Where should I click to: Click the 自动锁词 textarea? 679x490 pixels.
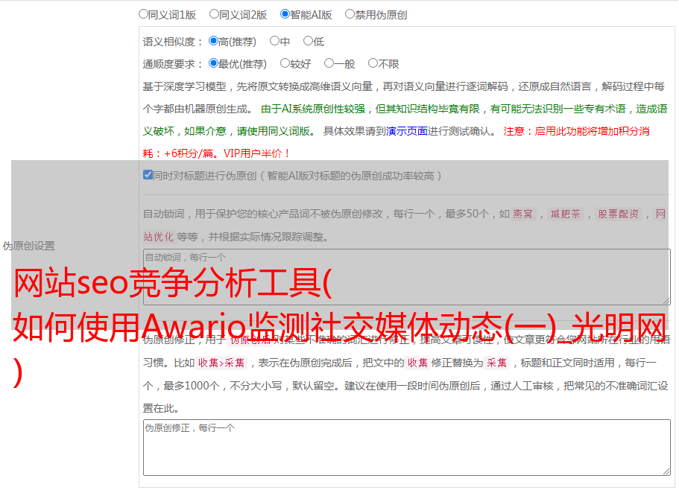(x=407, y=277)
